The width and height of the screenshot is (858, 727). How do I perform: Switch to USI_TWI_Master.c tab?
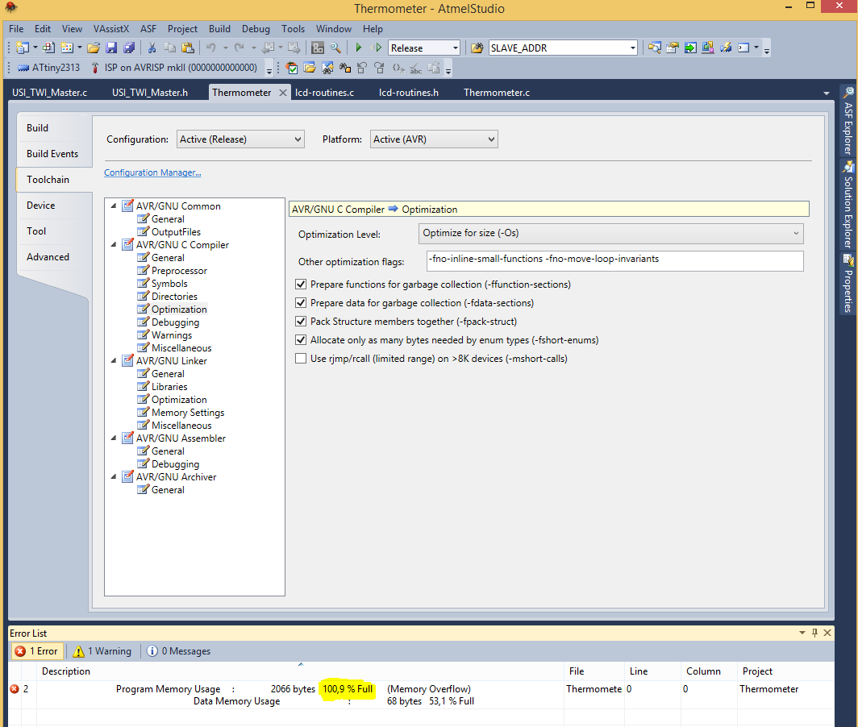coord(50,93)
